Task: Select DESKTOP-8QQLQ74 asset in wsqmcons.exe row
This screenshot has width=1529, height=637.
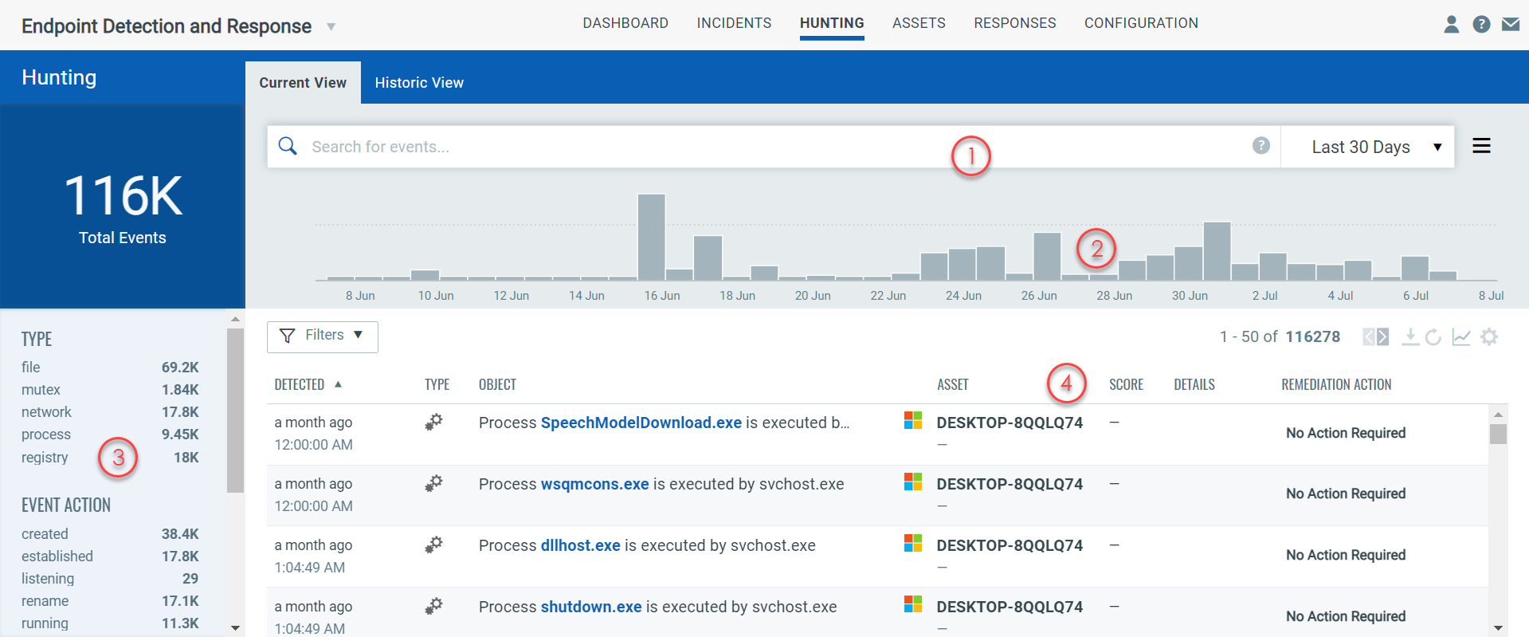Action: tap(1010, 484)
